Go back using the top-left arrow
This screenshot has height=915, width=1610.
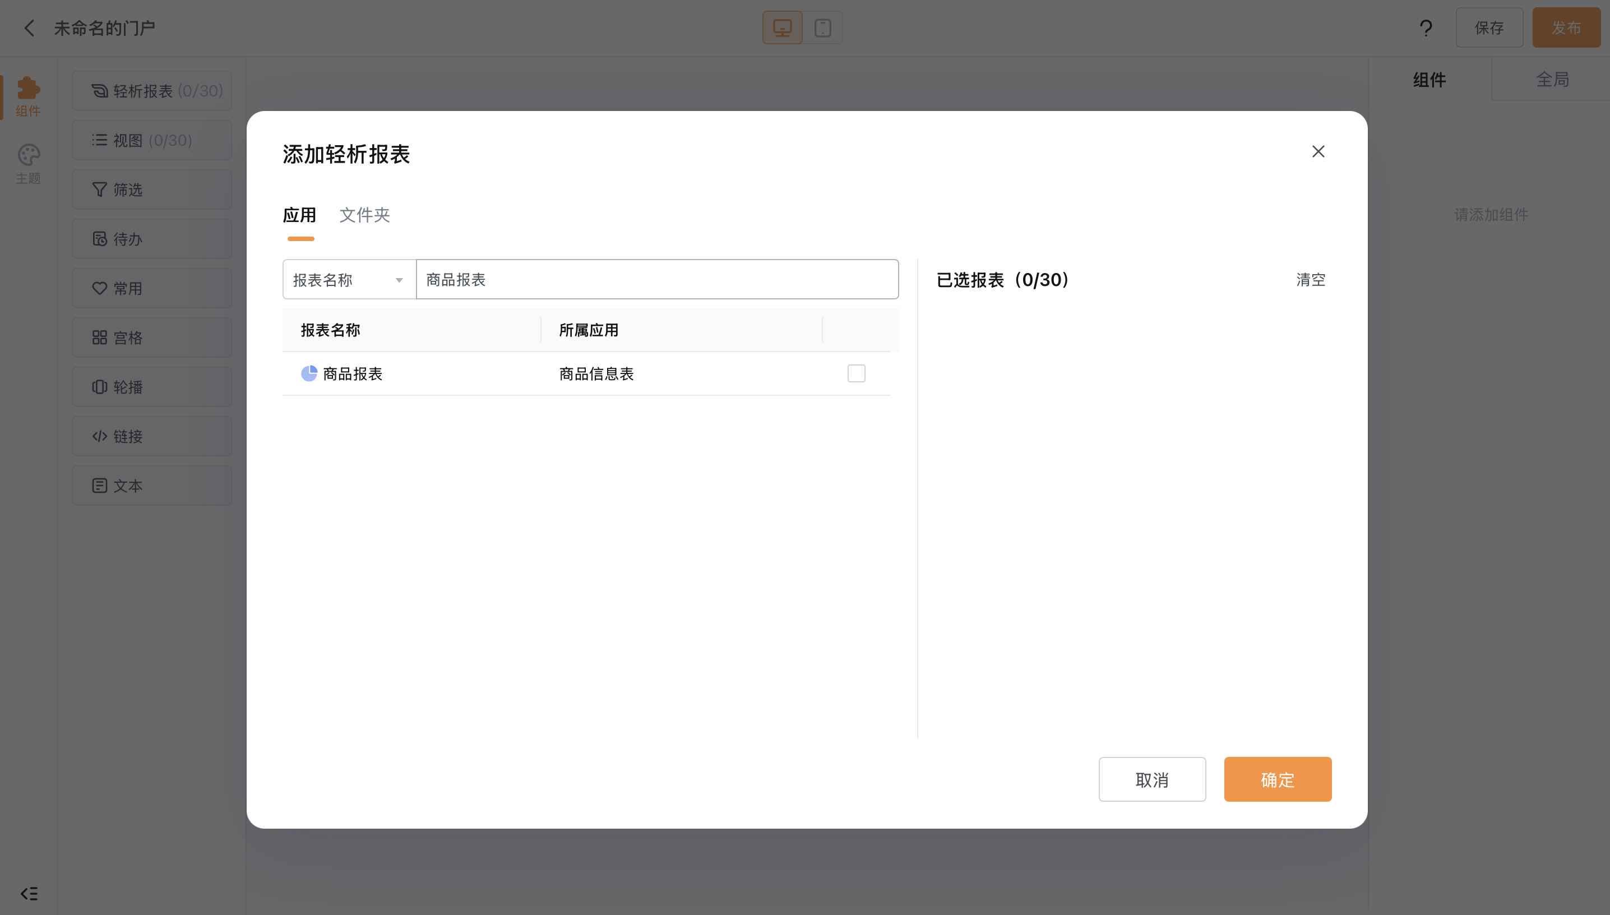coord(29,27)
